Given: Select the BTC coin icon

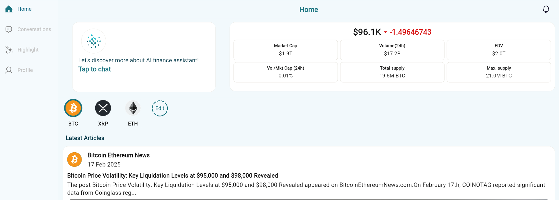Looking at the screenshot, I should coord(73,108).
